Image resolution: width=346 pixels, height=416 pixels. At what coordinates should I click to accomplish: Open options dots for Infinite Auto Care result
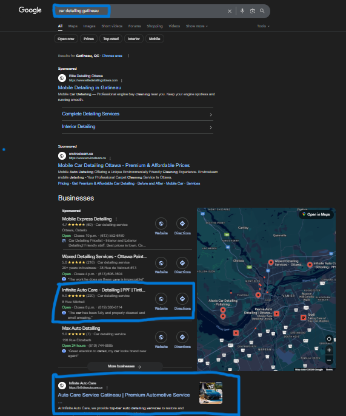pyautogui.click(x=107, y=387)
